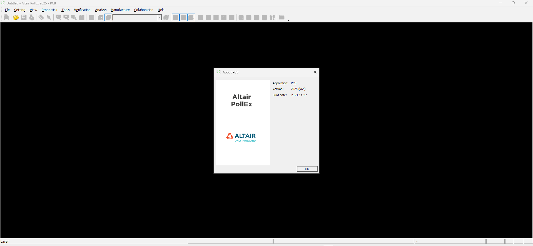Screen dimensions: 533x246
Task: Click the Print toolbar icon
Action: click(32, 18)
